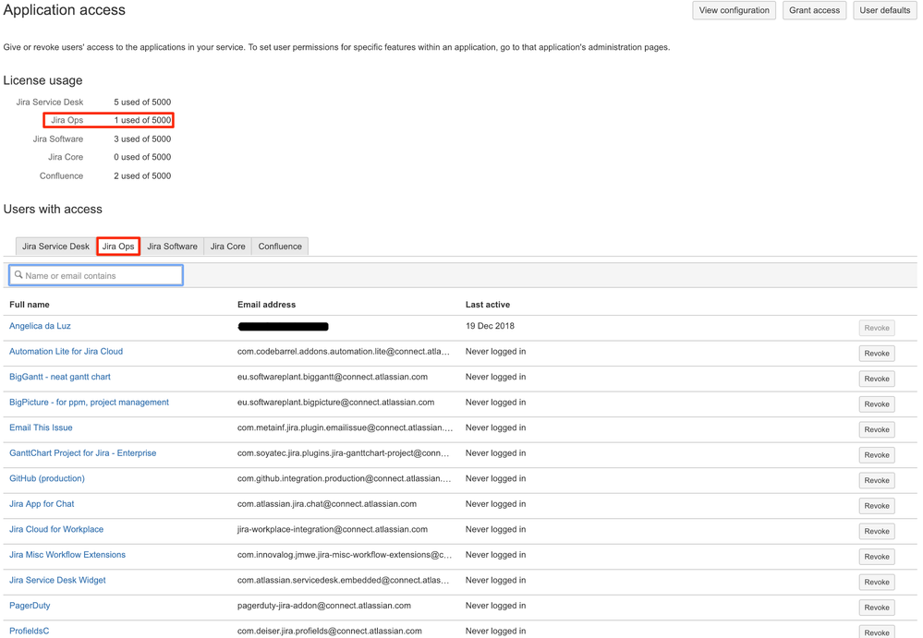This screenshot has height=638, width=923.
Task: Open the Jira Service Desk tab
Action: pyautogui.click(x=55, y=246)
